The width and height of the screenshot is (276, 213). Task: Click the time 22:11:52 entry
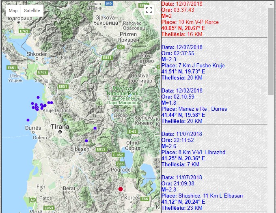pyautogui.click(x=178, y=140)
